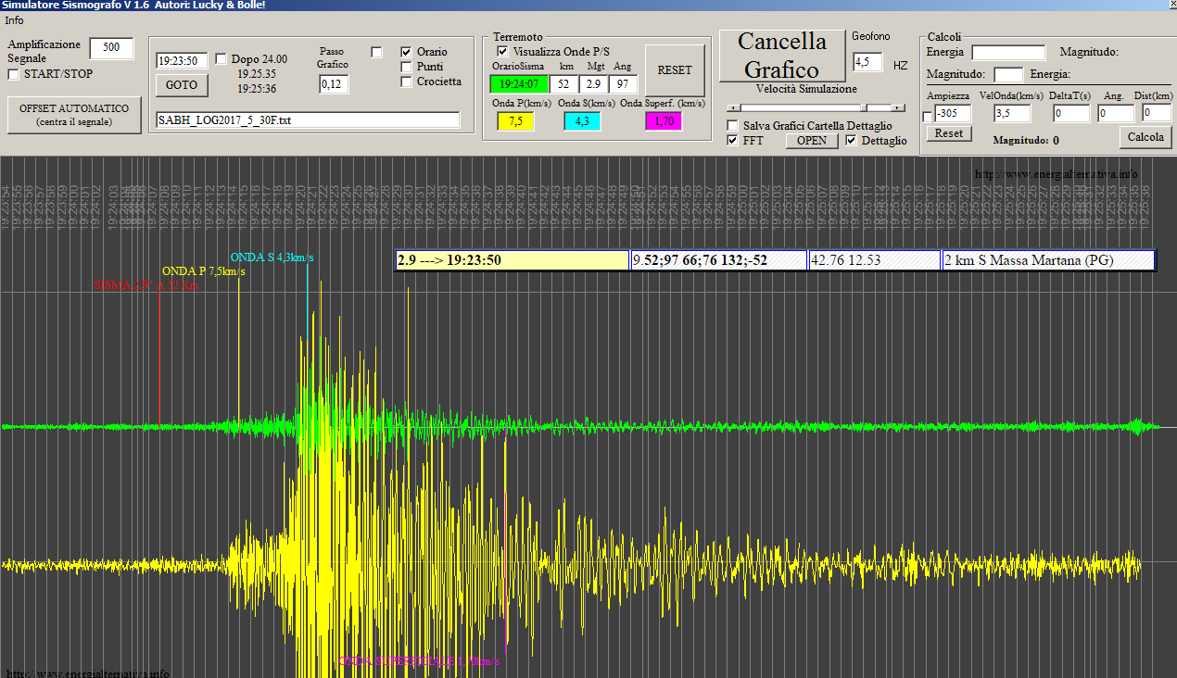Enable Salva Grafici Cartella Dettaglio checkbox
The width and height of the screenshot is (1177, 678).
click(733, 125)
